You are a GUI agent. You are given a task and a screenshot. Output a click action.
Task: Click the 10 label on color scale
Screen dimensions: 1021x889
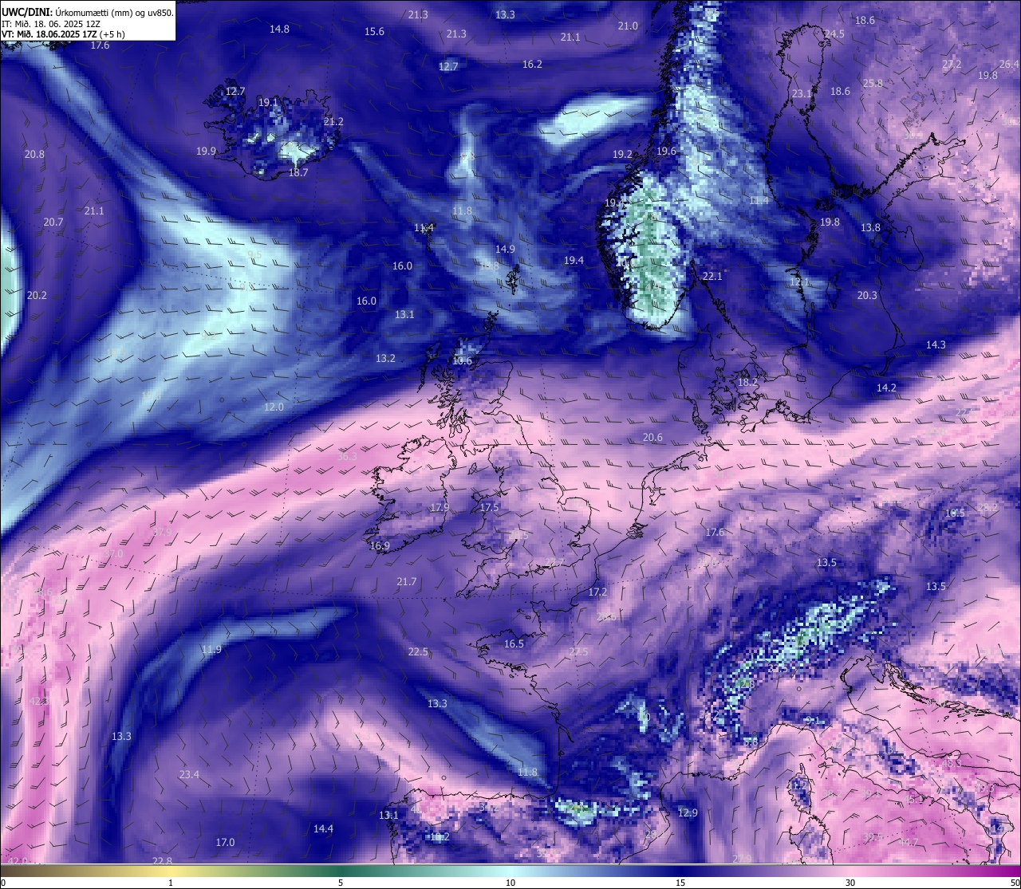[x=510, y=883]
